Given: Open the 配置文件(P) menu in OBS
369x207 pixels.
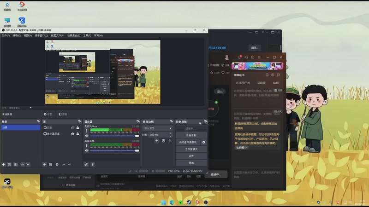Looking at the screenshot, I should (58, 36).
